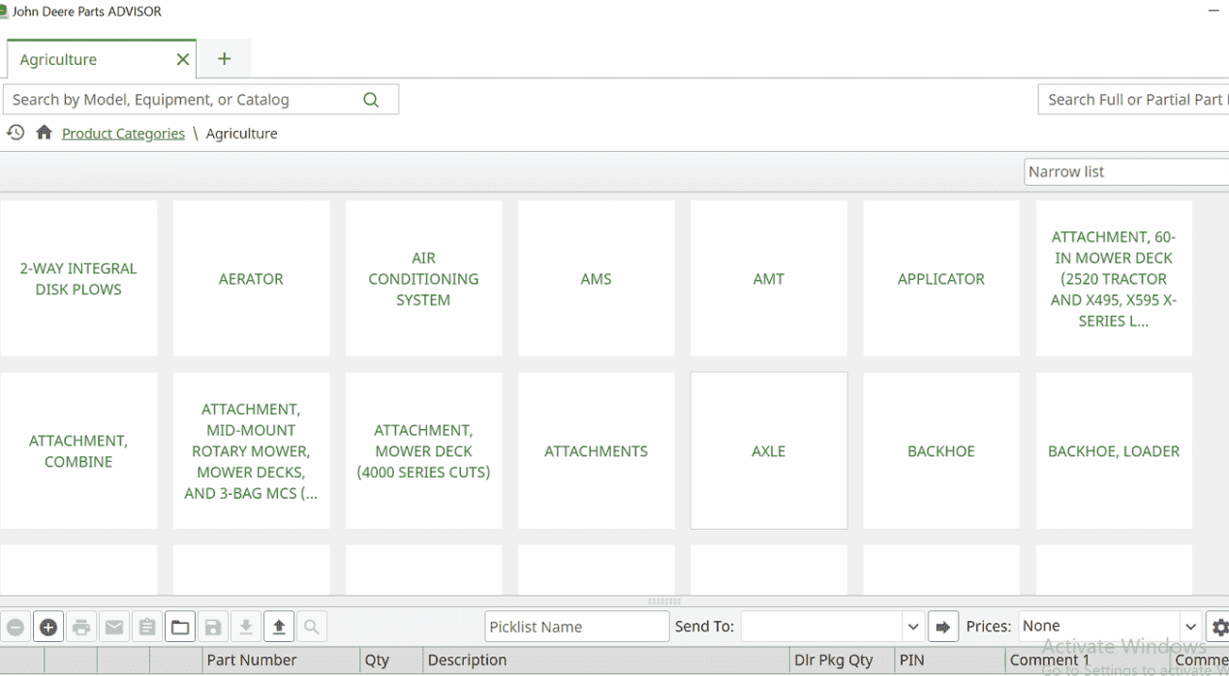
Task: Click the model search magnifier icon
Action: pos(371,100)
